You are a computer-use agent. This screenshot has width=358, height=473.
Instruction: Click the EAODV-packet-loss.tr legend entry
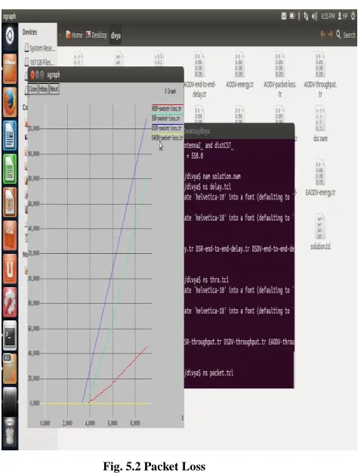tap(167, 138)
